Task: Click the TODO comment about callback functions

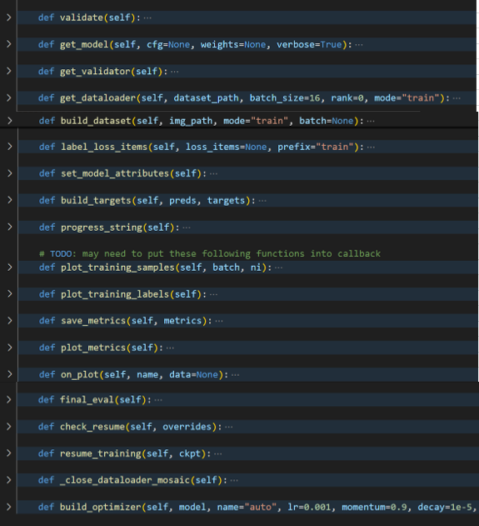Action: coord(210,253)
